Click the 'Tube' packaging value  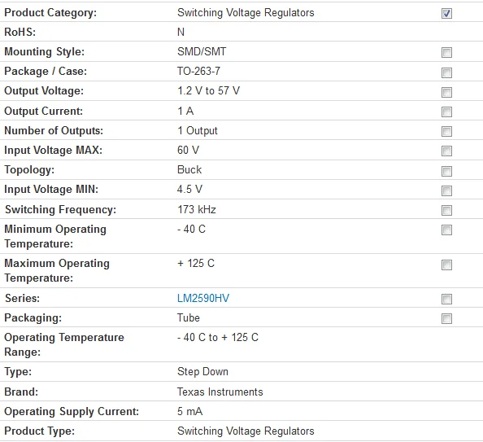(x=189, y=317)
